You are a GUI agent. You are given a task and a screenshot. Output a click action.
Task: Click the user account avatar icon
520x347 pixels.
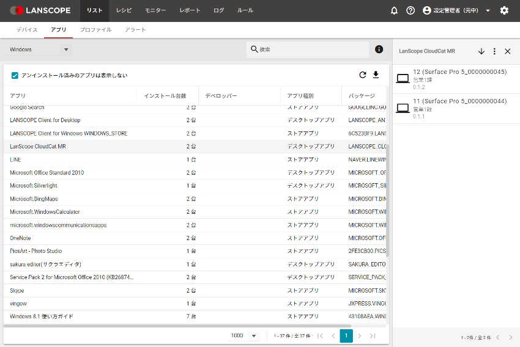pyautogui.click(x=427, y=10)
